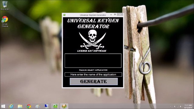194x109 pixels.
Task: Click the skull and crossed swords logo
Action: coord(92,39)
